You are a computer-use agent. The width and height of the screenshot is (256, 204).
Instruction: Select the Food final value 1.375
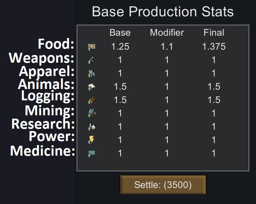214,47
